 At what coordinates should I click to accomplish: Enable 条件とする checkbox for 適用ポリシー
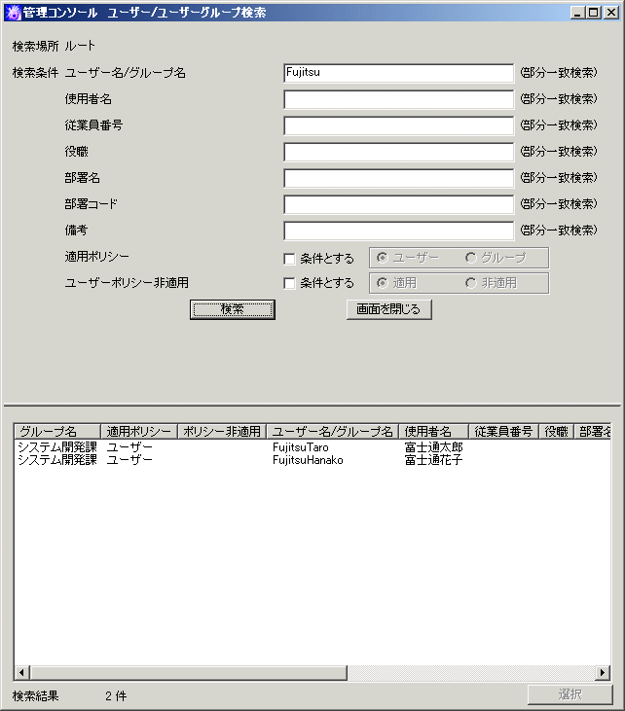click(289, 259)
